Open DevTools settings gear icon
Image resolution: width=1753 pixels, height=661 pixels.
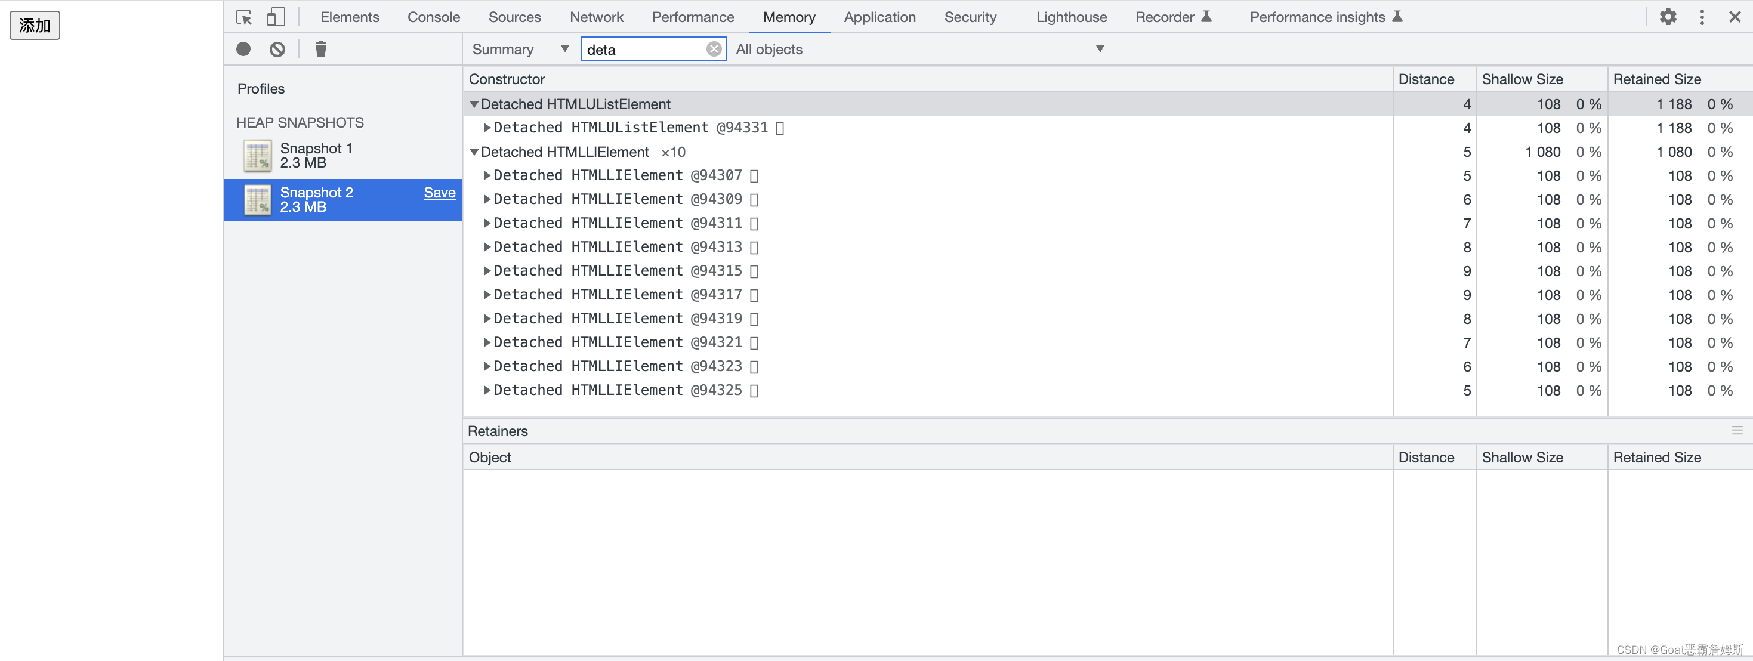point(1668,17)
